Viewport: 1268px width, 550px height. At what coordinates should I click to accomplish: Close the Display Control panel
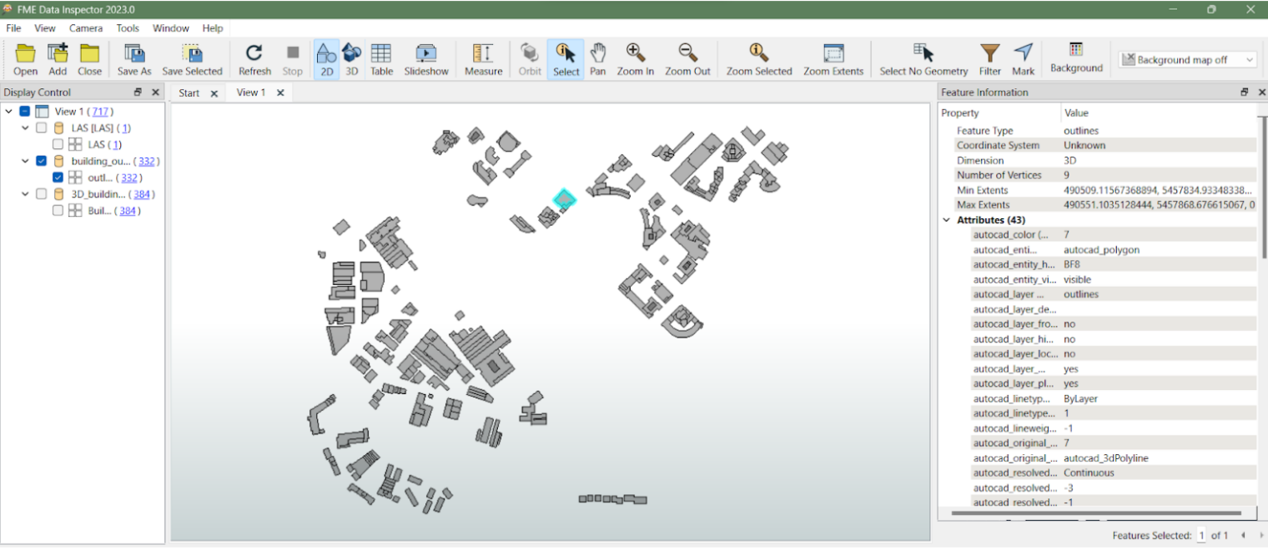[155, 92]
